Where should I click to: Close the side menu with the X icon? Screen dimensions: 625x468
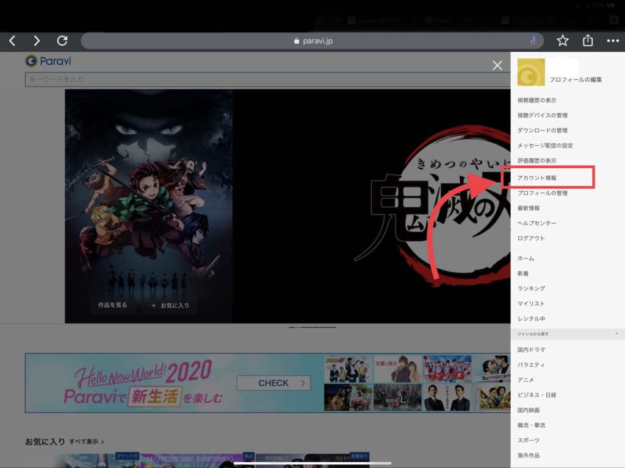pos(497,65)
